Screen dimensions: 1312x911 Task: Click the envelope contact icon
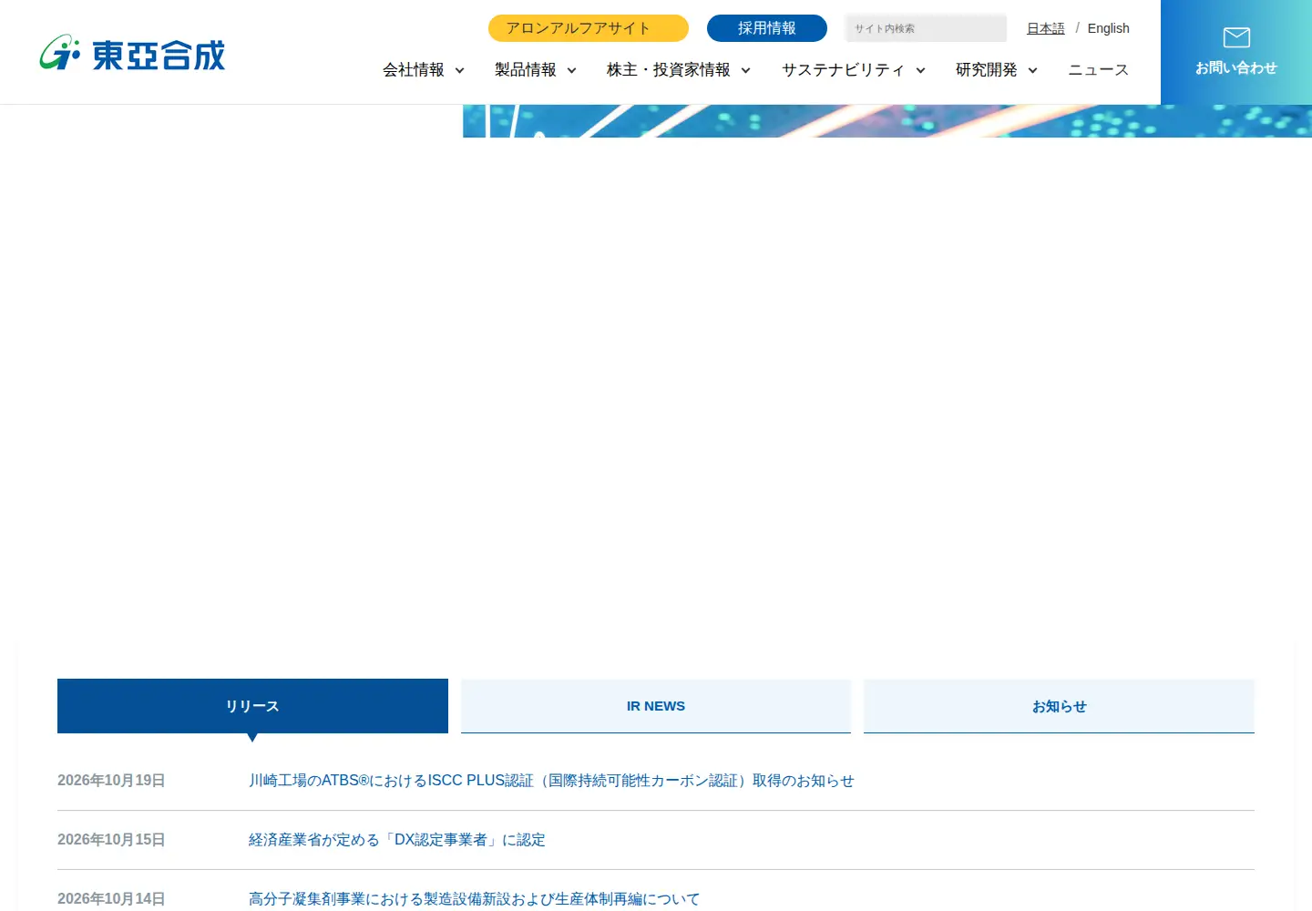point(1236,37)
